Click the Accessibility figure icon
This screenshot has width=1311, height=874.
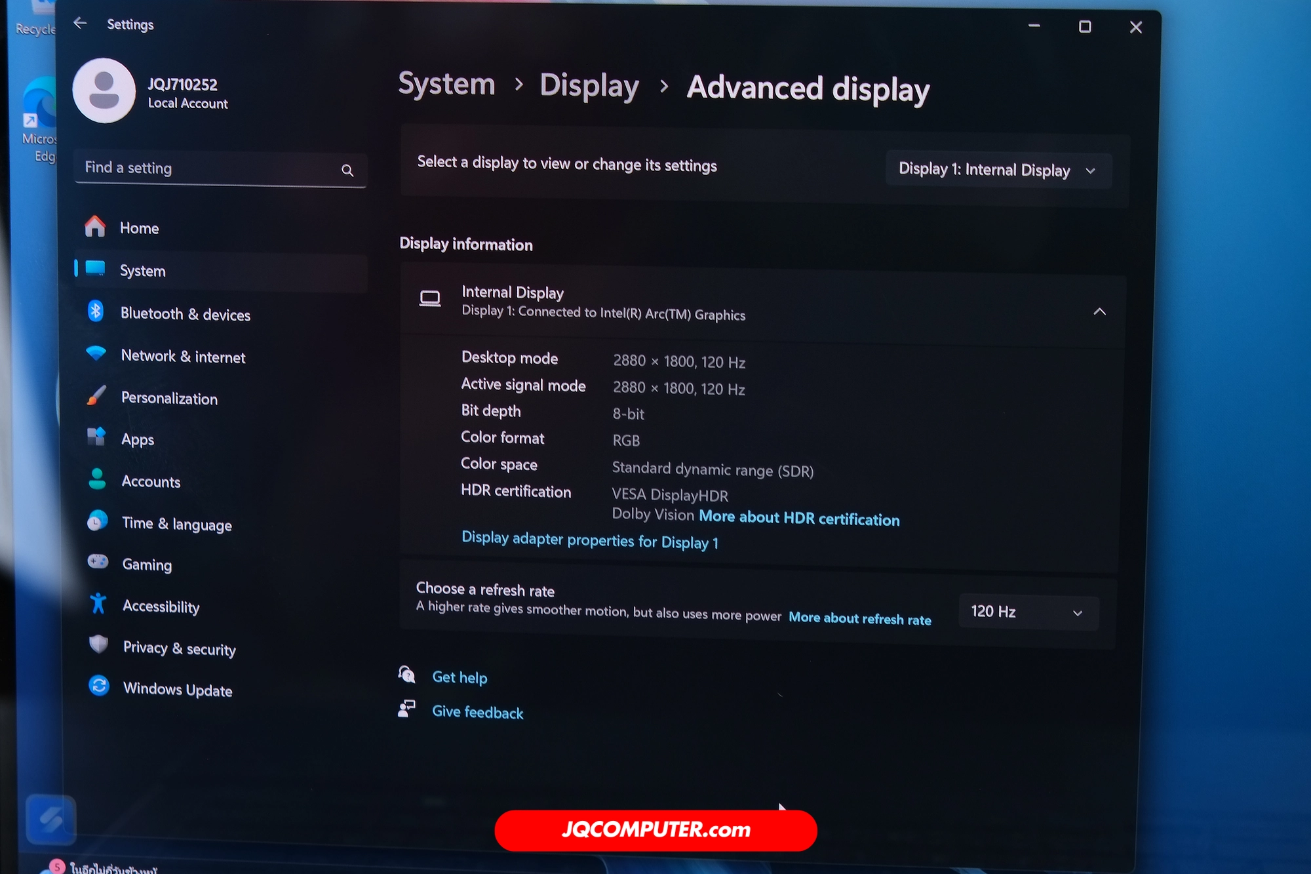click(x=98, y=604)
